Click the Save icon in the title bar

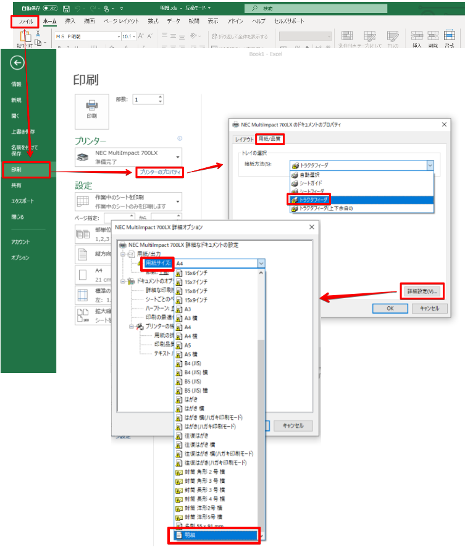[x=66, y=9]
